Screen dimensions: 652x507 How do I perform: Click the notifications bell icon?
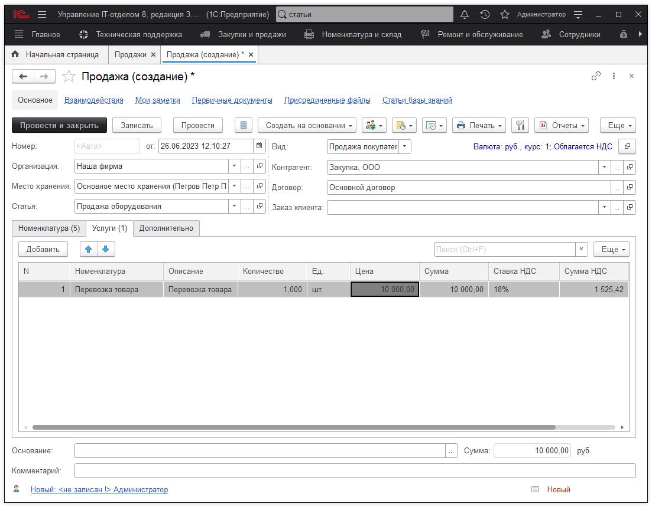465,14
